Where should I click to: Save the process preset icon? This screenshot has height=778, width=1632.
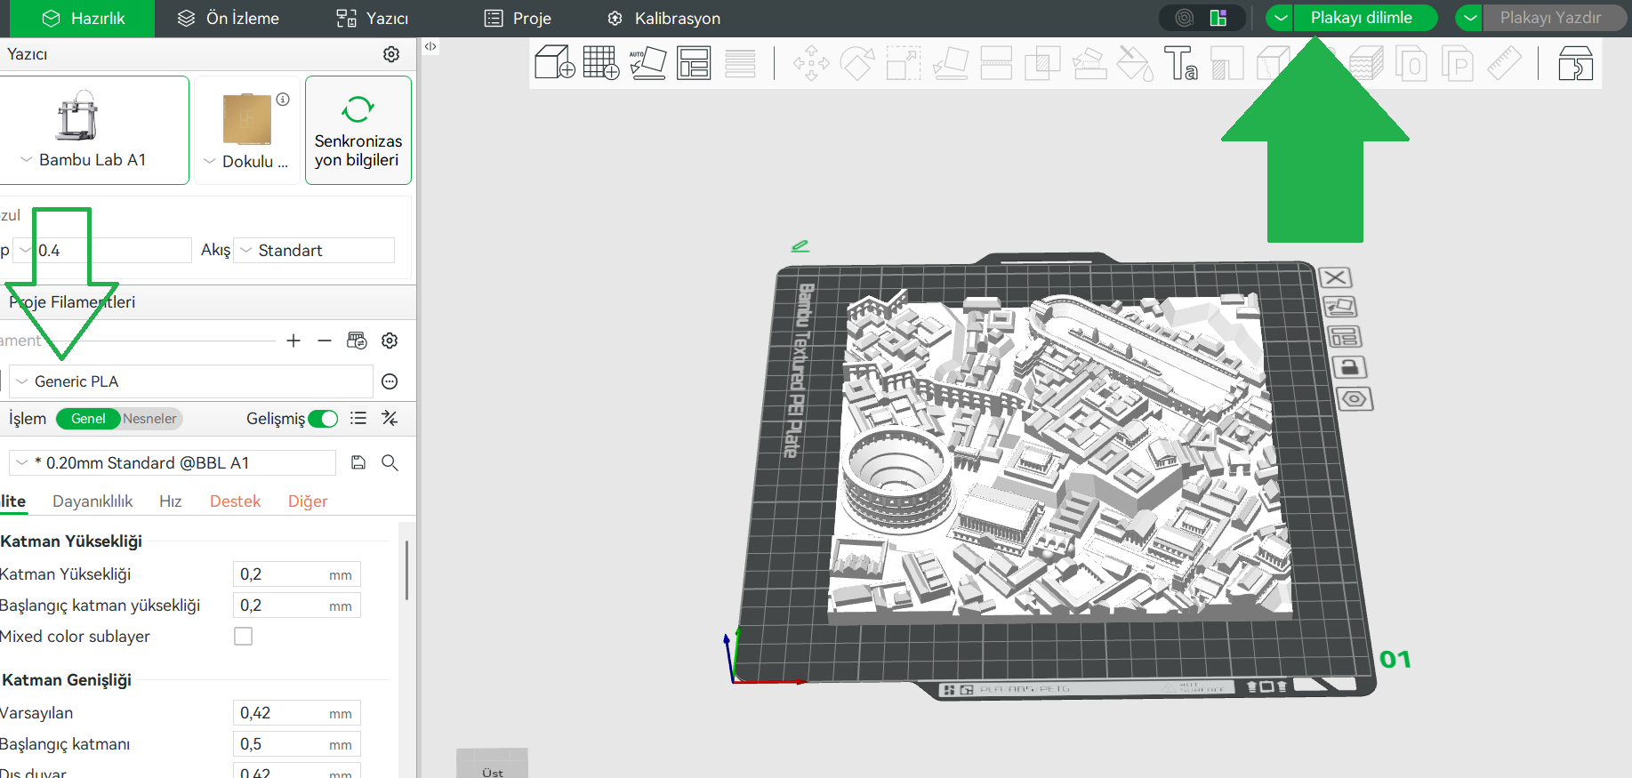click(x=358, y=462)
